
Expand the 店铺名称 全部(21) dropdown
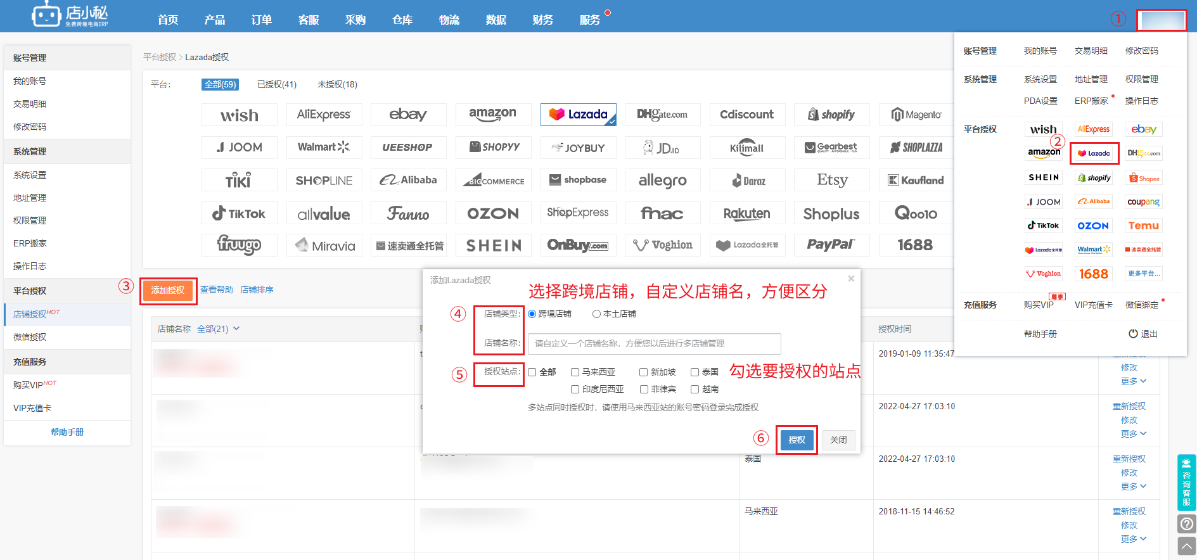click(x=218, y=329)
